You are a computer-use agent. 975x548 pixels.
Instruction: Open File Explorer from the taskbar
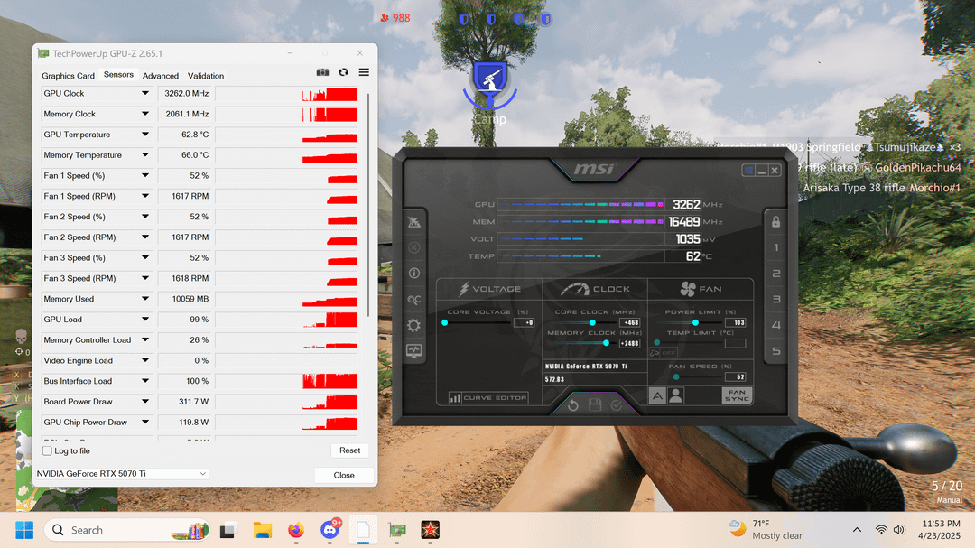[x=263, y=530]
